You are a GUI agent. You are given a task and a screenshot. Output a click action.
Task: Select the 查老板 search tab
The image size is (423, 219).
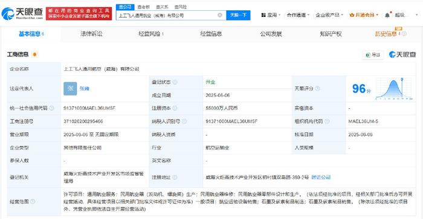pyautogui.click(x=143, y=7)
